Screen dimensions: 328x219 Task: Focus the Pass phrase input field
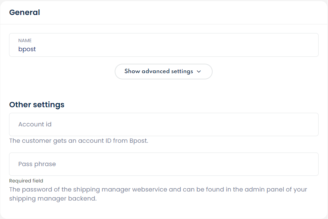pos(163,164)
